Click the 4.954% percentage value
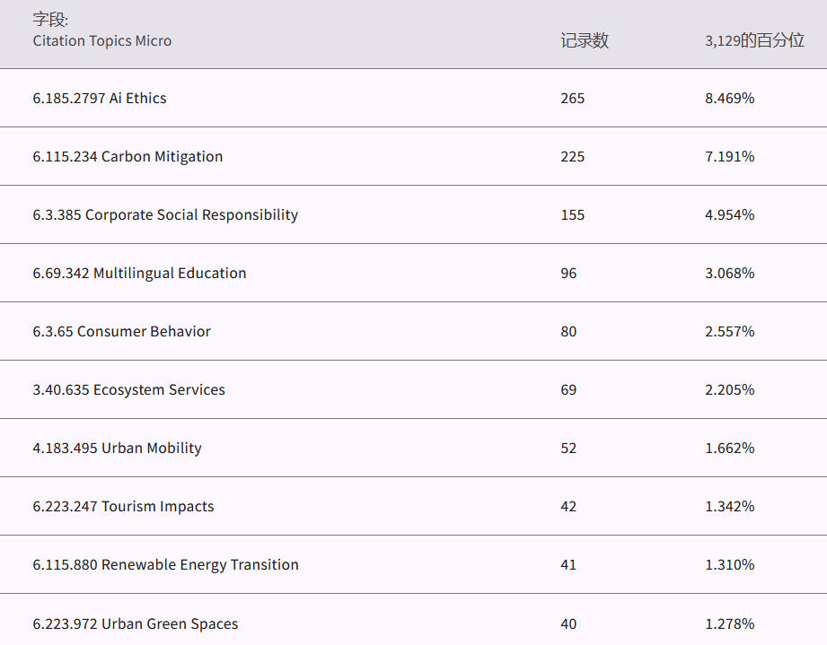The image size is (827, 645). 729,215
